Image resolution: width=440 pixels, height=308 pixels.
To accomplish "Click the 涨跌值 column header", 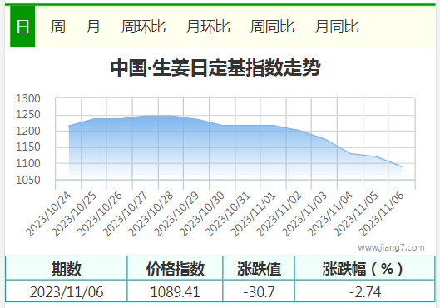I will click(259, 268).
